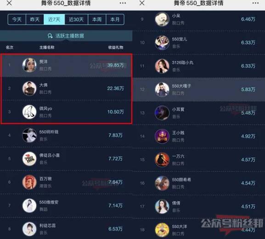Open the 550胡玲珑 anchor row

(66, 135)
